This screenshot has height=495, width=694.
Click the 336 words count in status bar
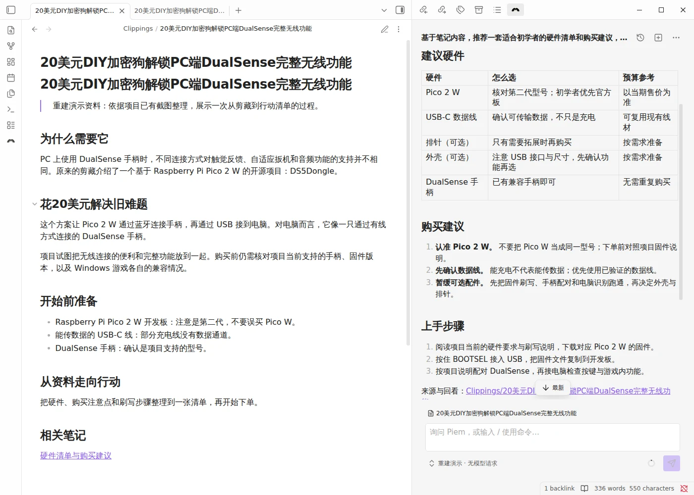[610, 489]
